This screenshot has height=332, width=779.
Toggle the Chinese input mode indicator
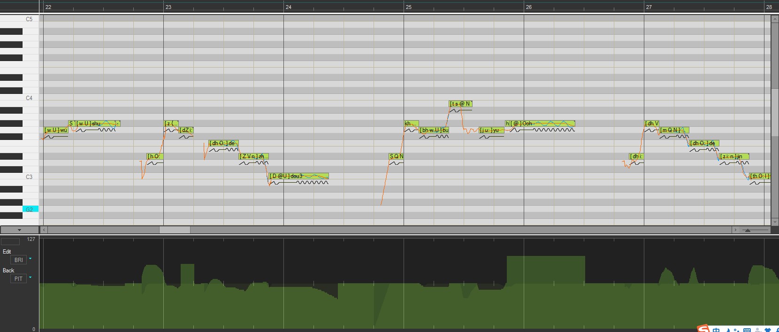coord(716,330)
